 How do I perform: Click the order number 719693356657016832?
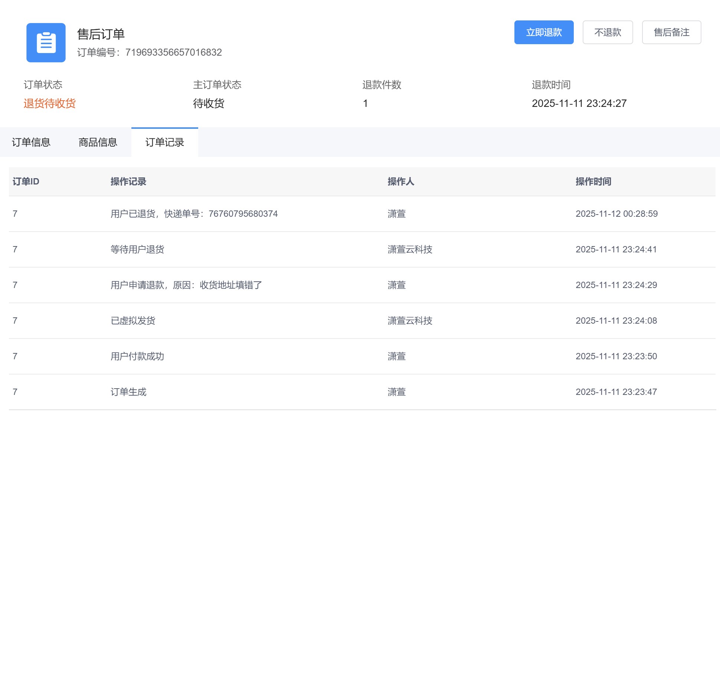pos(173,52)
